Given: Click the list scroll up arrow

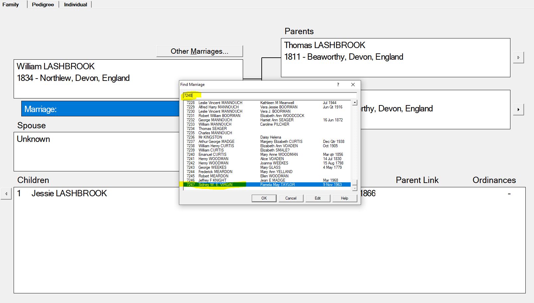Looking at the screenshot, I should click(355, 103).
